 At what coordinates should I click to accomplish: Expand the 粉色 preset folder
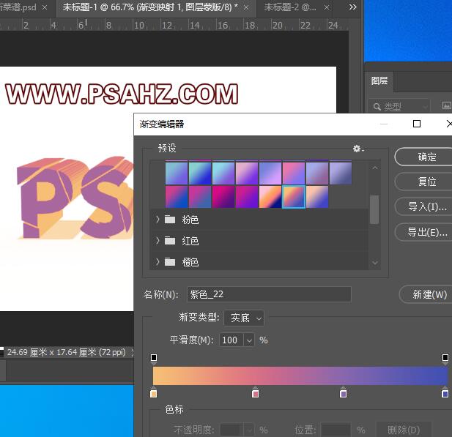(158, 220)
